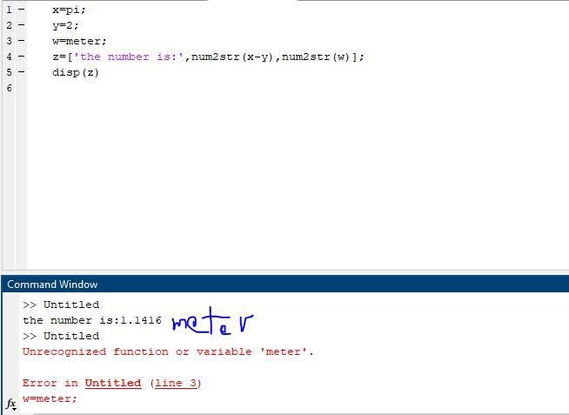Click the red 'w=meter;' text in Command Window
569x415 pixels.
(50, 398)
